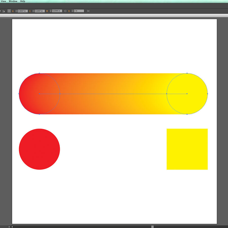Screen dimensions: 228x228
Task: Click the X position label
Action: (13, 11)
